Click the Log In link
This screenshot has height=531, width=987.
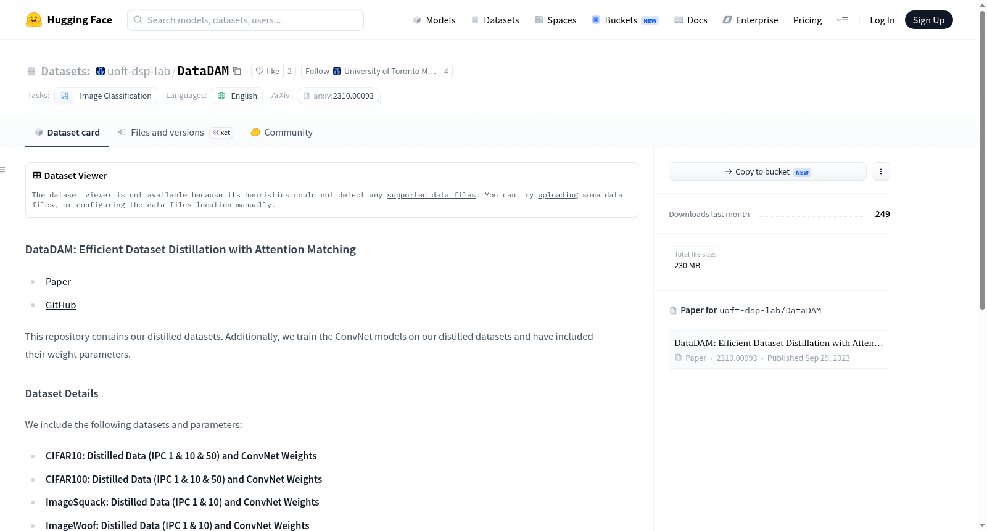(x=882, y=20)
